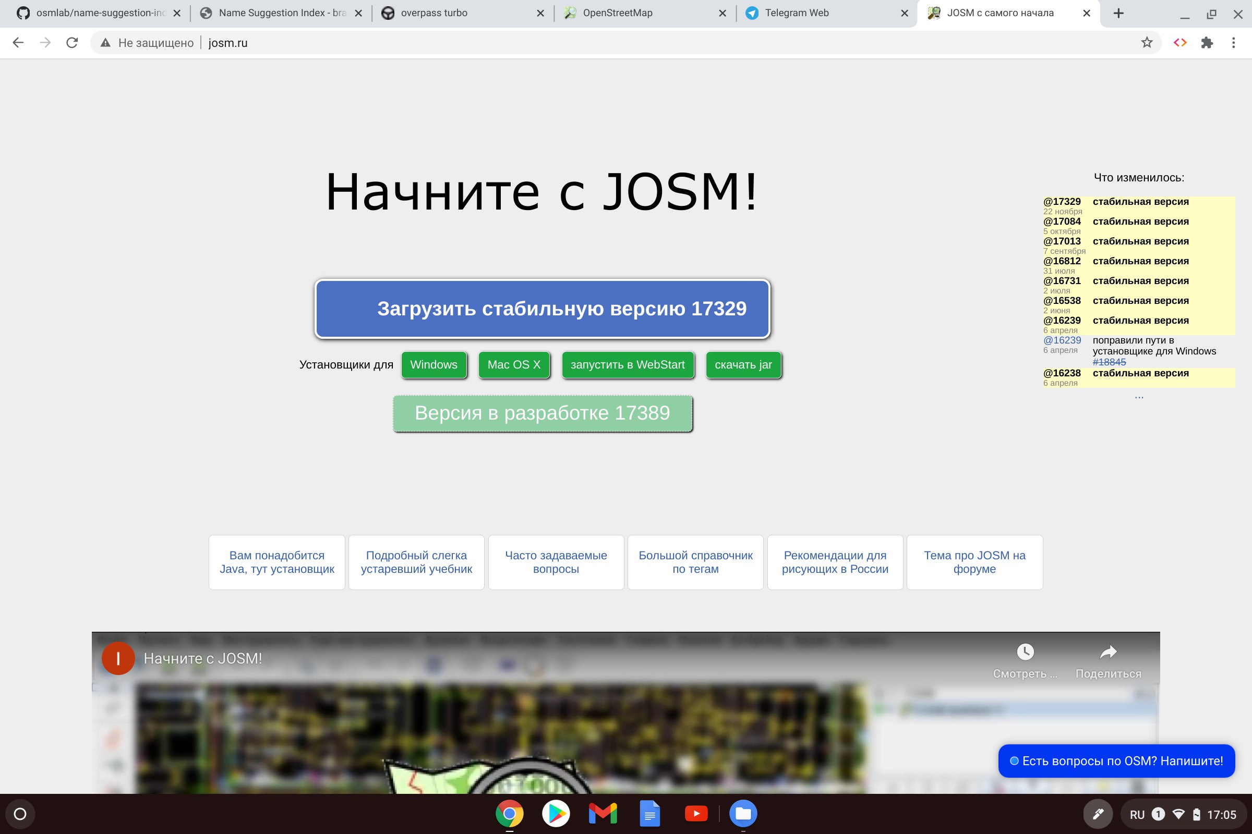Open Gmail from the shelf
1252x834 pixels.
click(603, 814)
